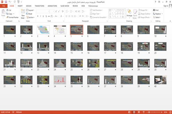Increase font size with larger A icon
172x114 pixels.
point(56,11)
